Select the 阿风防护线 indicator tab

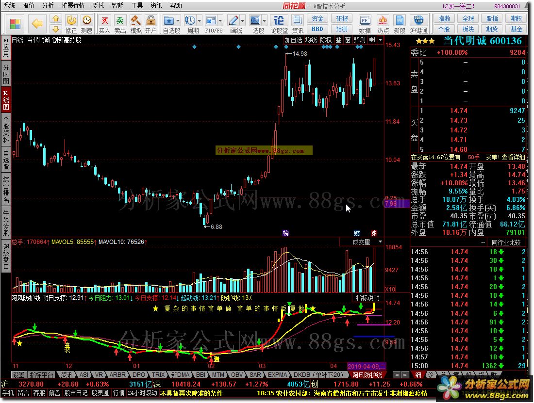point(367,375)
